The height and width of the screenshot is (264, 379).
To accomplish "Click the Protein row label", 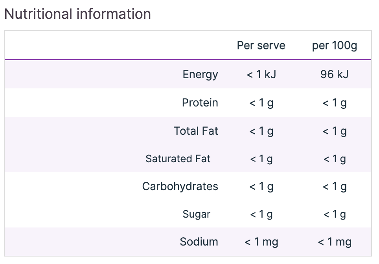I will (x=200, y=103).
